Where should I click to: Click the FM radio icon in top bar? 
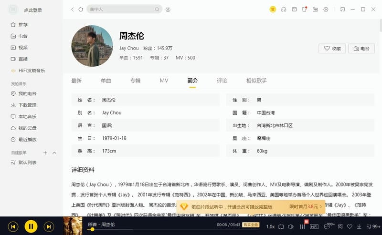click(x=315, y=9)
